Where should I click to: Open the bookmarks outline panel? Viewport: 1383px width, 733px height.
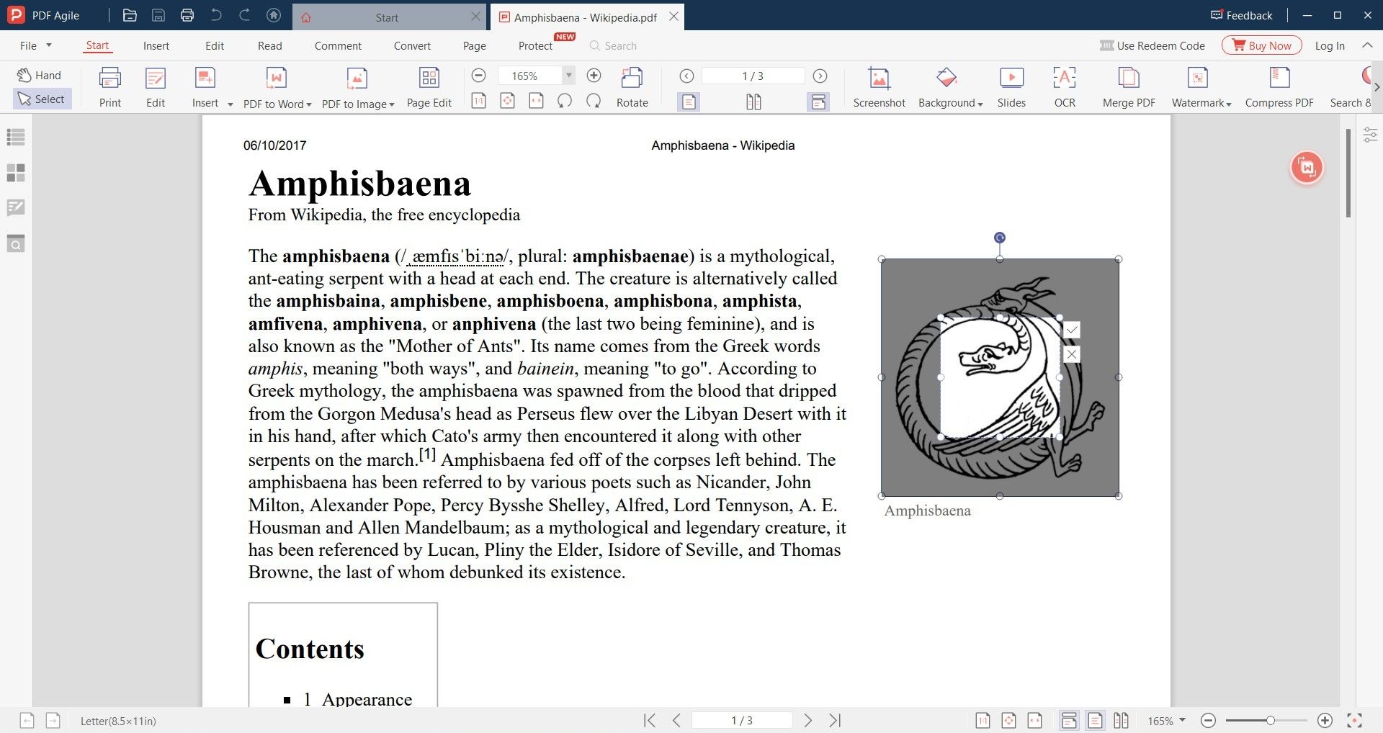(x=16, y=137)
